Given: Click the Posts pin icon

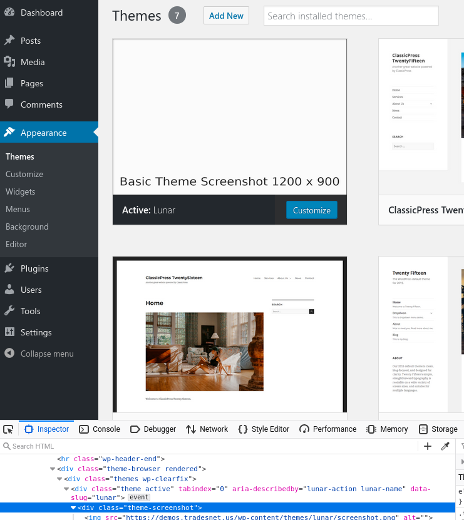Looking at the screenshot, I should point(9,41).
